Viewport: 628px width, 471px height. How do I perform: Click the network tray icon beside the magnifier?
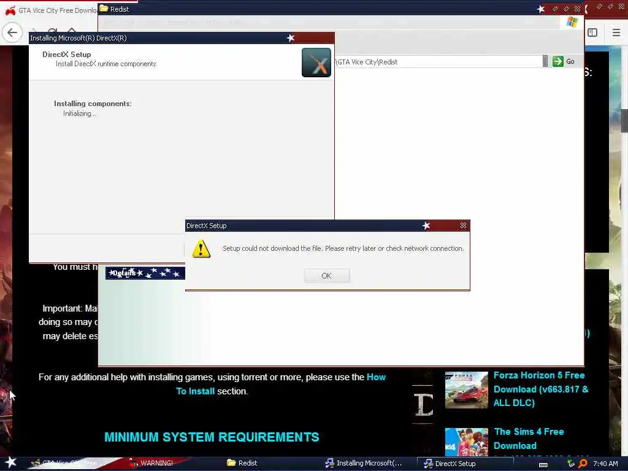571,464
